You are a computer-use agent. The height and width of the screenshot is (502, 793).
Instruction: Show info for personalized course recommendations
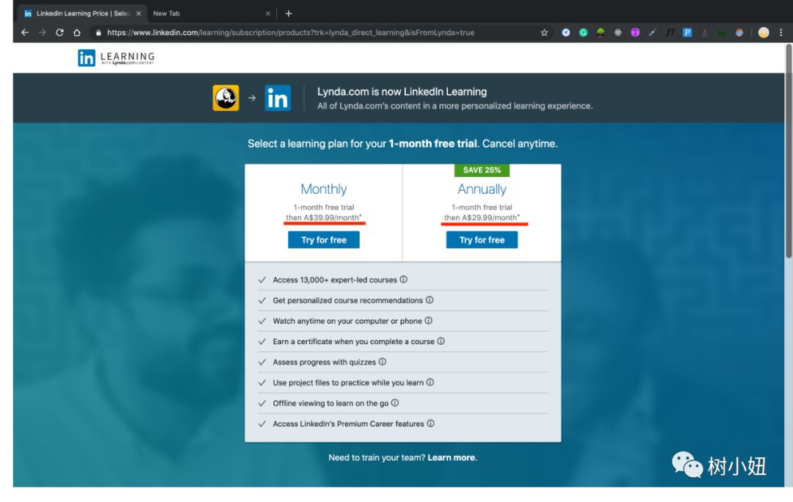pyautogui.click(x=430, y=299)
